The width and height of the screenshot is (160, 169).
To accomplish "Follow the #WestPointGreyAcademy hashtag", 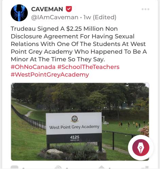I will 50,75.
